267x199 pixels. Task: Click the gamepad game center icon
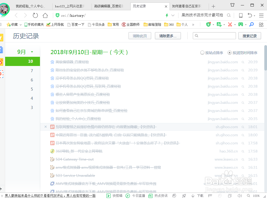point(241,24)
